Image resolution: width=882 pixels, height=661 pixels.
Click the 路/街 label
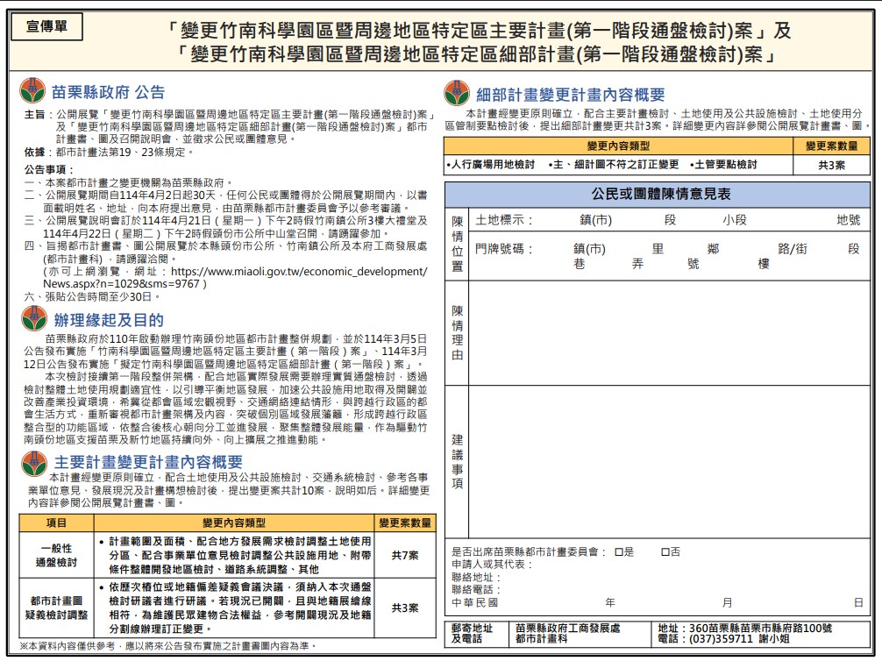pos(793,249)
